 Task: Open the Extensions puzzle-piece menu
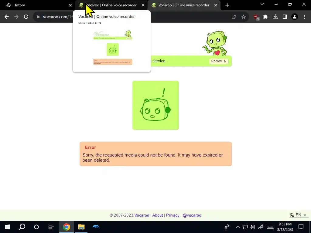[265, 17]
